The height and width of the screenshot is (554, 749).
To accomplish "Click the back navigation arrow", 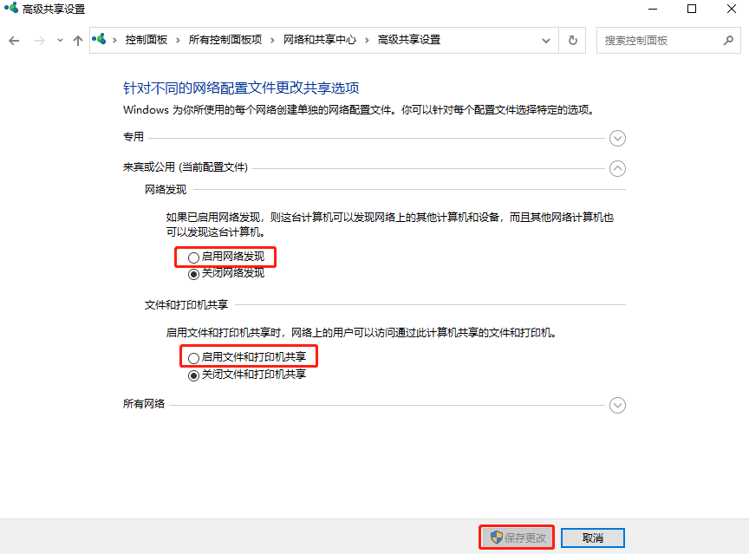I will click(x=14, y=40).
